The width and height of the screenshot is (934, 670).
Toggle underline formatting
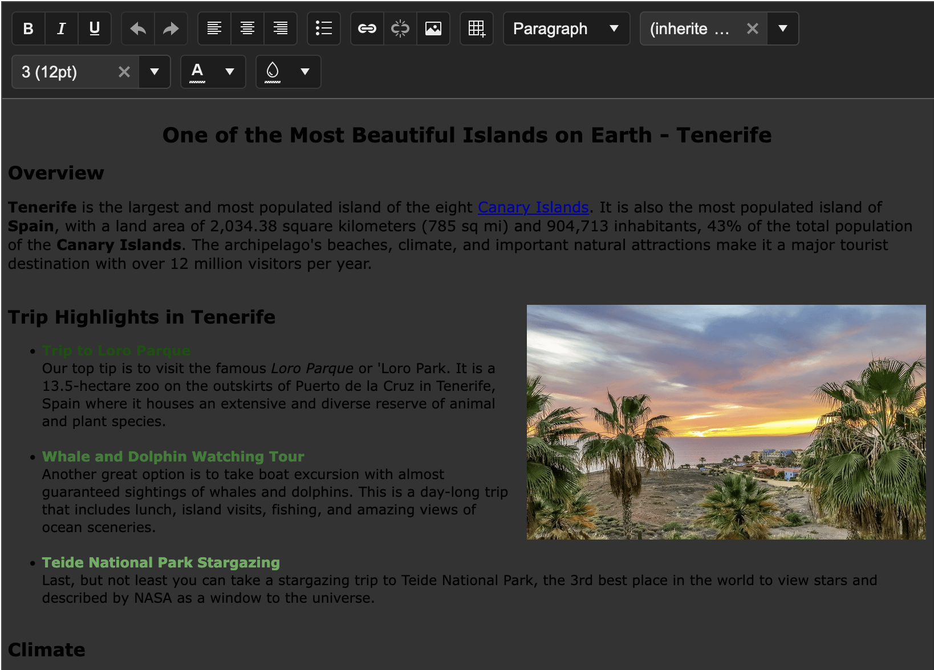[95, 28]
